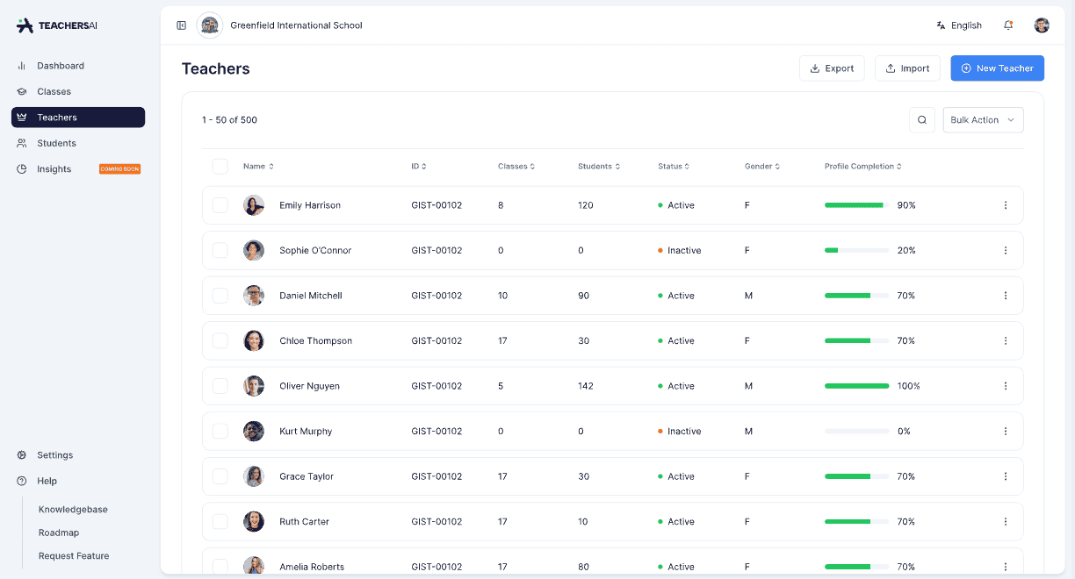1075x579 pixels.
Task: Open the notifications bell
Action: click(x=1008, y=25)
